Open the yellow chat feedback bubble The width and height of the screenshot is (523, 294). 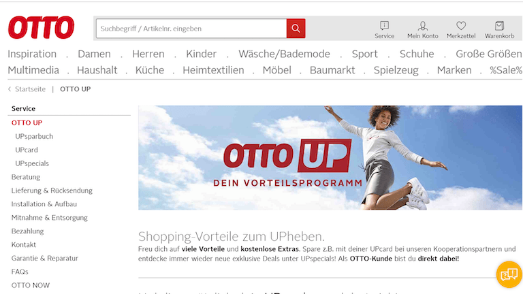coord(509,274)
